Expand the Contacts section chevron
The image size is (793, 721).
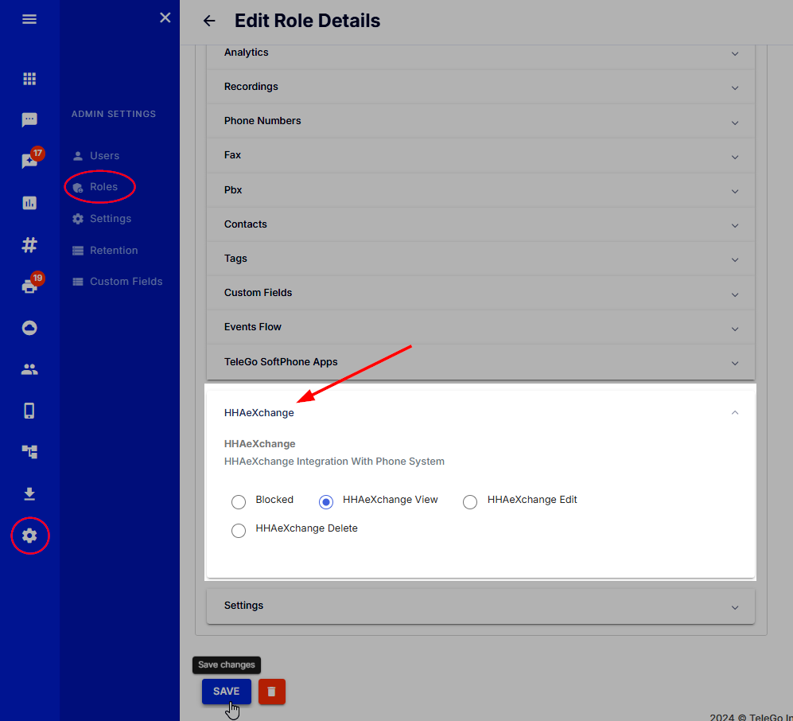[735, 226]
